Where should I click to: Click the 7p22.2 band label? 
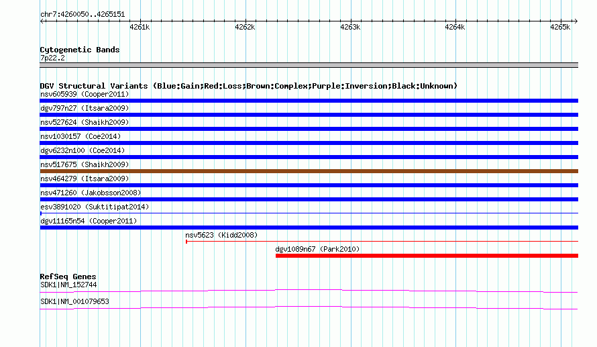tap(52, 58)
